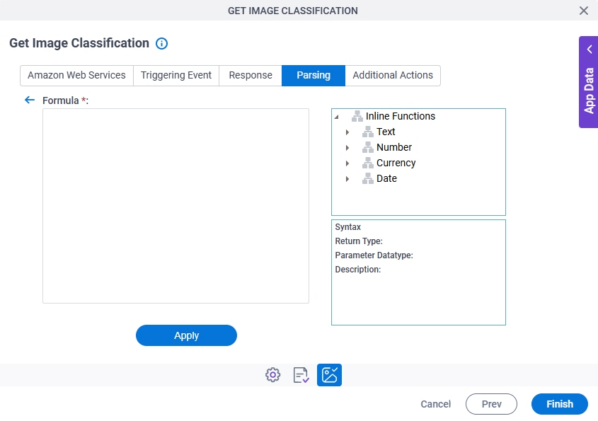Open the Triggering Event tab
This screenshot has width=598, height=421.
click(x=176, y=76)
